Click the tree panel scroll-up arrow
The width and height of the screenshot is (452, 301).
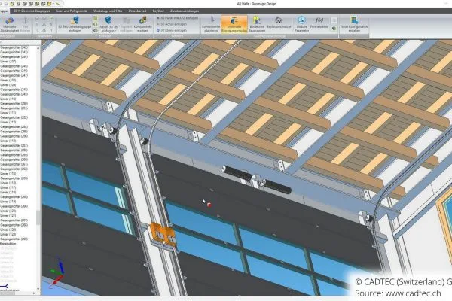(x=38, y=48)
